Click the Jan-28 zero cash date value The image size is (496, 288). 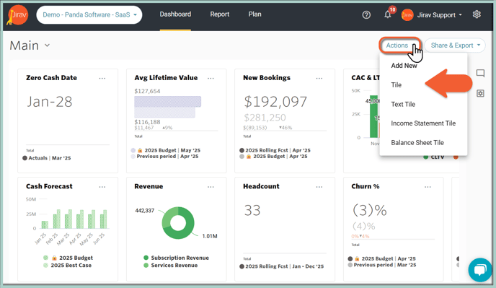click(x=49, y=102)
